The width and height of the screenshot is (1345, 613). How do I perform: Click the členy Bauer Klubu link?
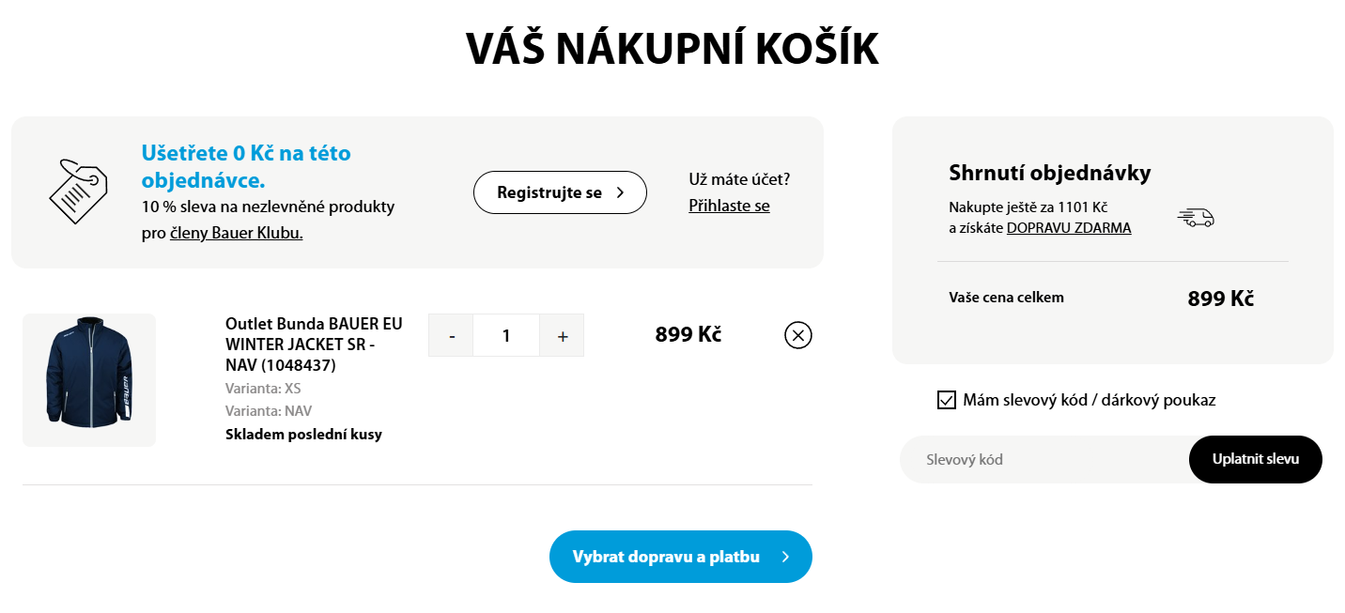[235, 232]
